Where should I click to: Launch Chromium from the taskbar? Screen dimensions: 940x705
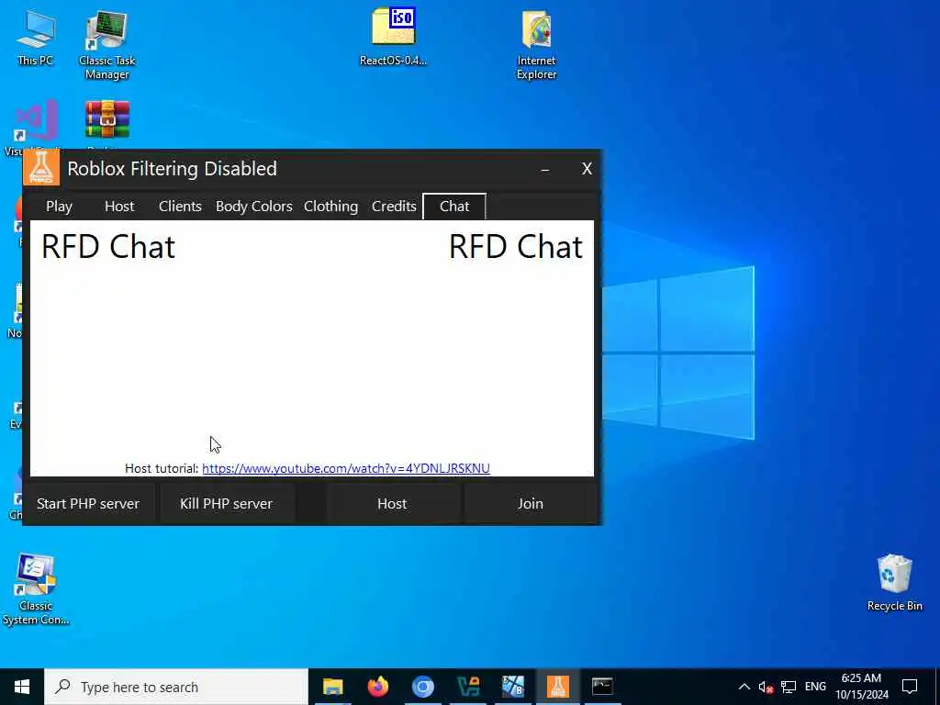pyautogui.click(x=422, y=687)
